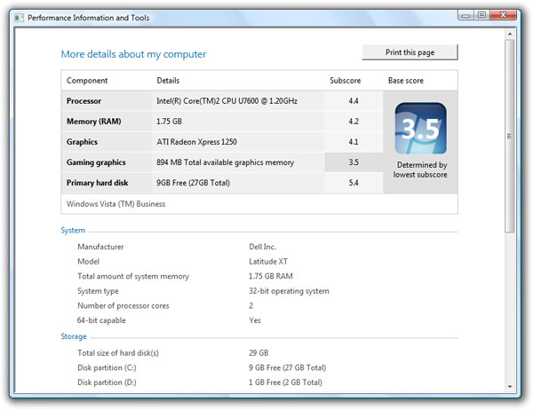This screenshot has width=533, height=410.
Task: Select the Details column header
Action: coord(168,81)
